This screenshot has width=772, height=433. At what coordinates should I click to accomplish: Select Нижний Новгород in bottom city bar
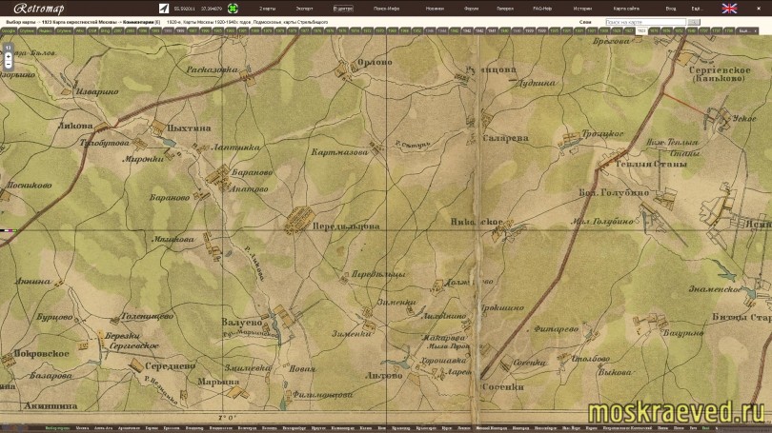(492, 428)
